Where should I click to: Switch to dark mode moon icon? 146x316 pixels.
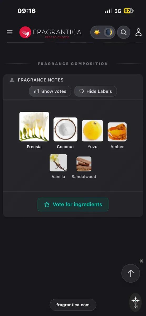(109, 32)
